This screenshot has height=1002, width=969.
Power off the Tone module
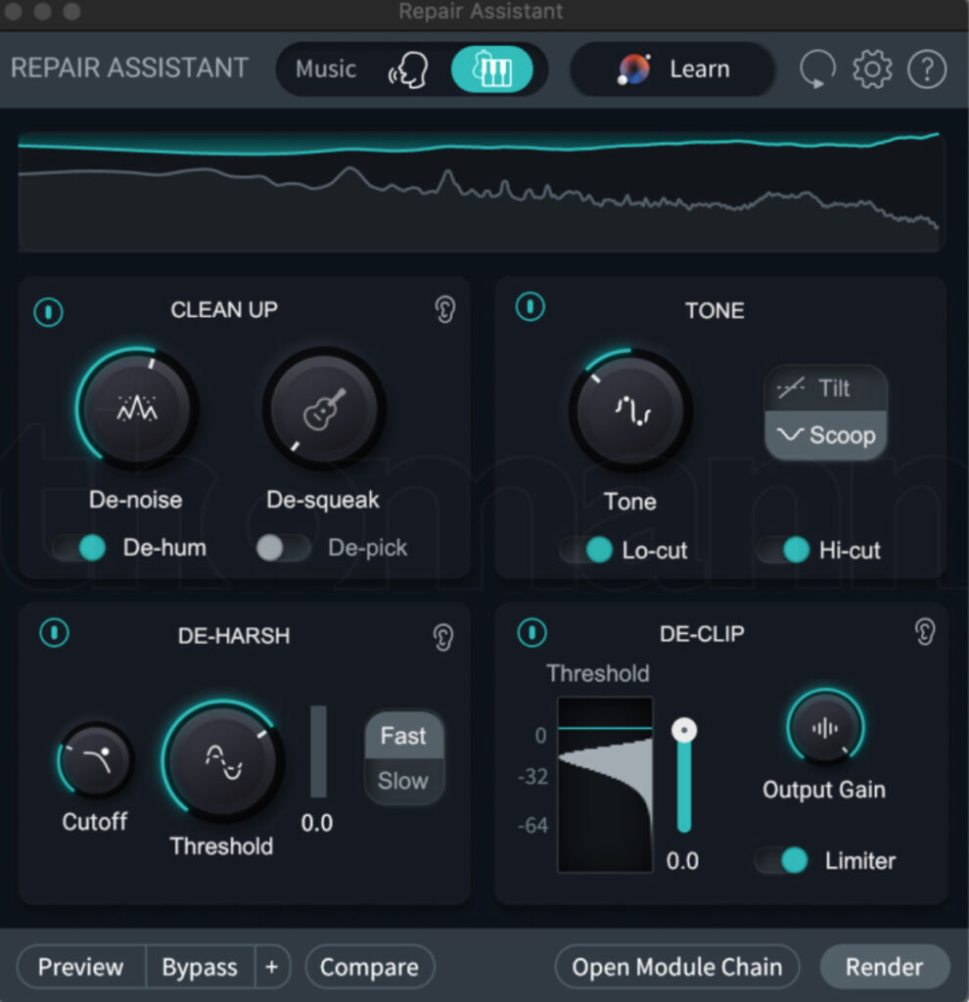[530, 306]
